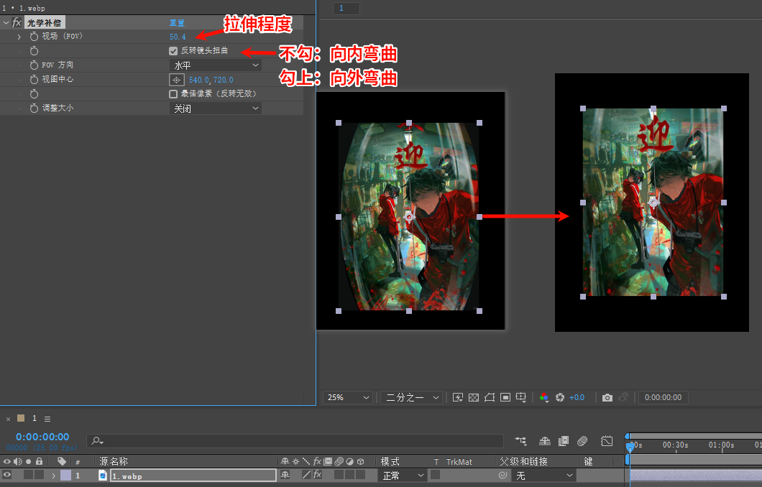Toggle the hide shy layers icon
Viewport: 762px width, 487px height.
(545, 441)
